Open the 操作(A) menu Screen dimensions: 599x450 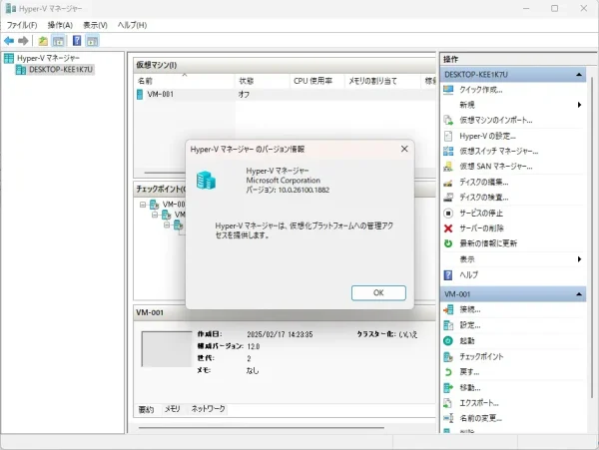(60, 25)
